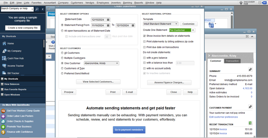Click edit icon in Customer Payment section

click(250, 107)
